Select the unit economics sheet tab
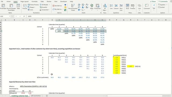Viewport: 172px width, 97px height. (36, 96)
